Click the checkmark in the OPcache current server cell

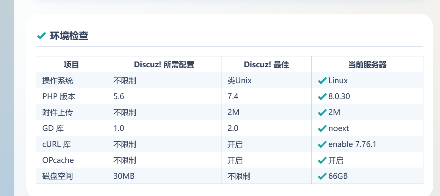pyautogui.click(x=322, y=160)
